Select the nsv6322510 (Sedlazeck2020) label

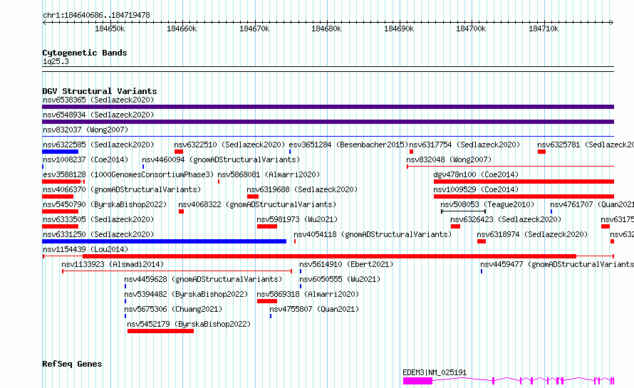[x=229, y=145]
